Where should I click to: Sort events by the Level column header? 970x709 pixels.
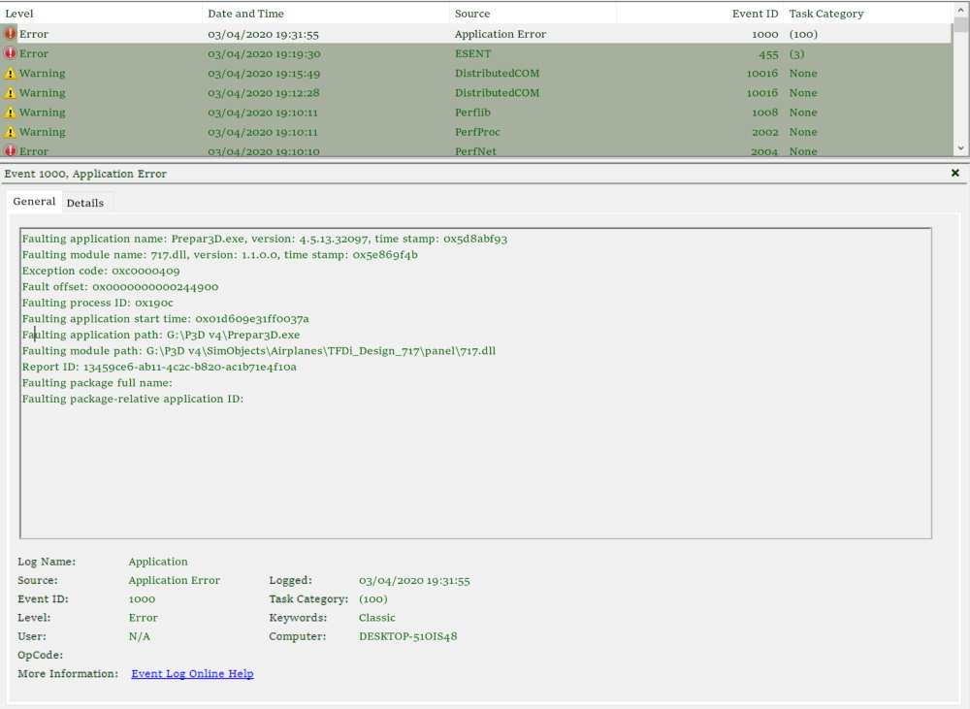click(x=102, y=14)
